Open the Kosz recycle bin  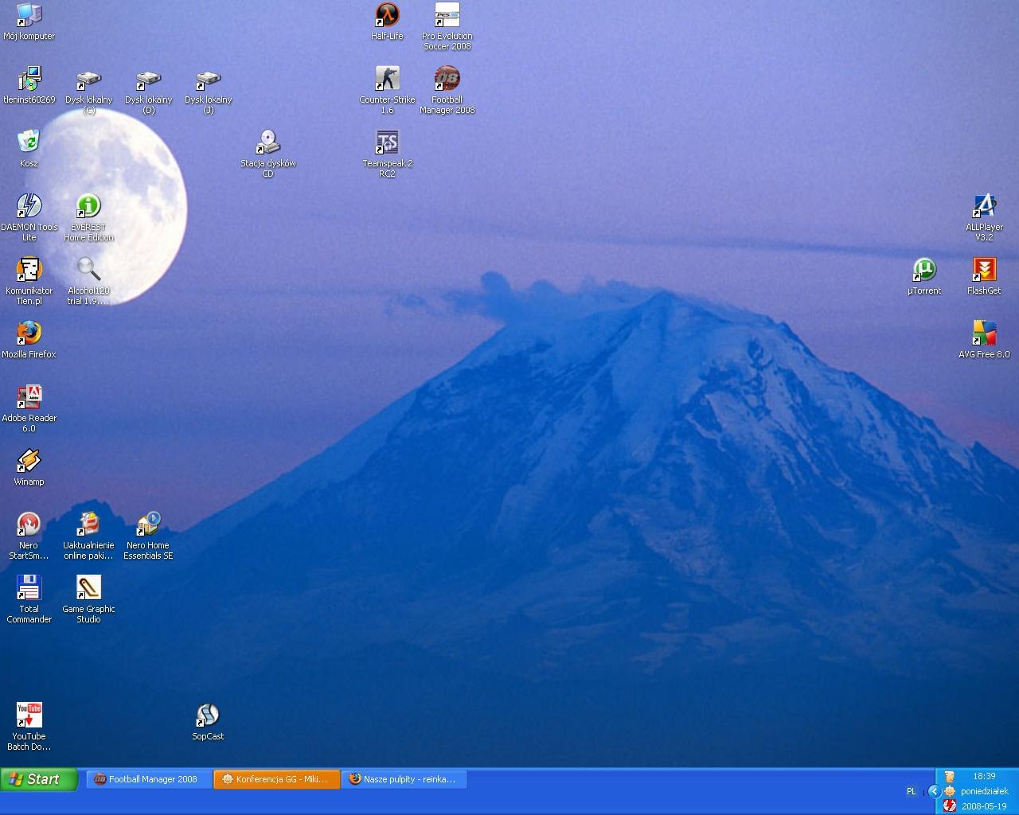(x=29, y=149)
